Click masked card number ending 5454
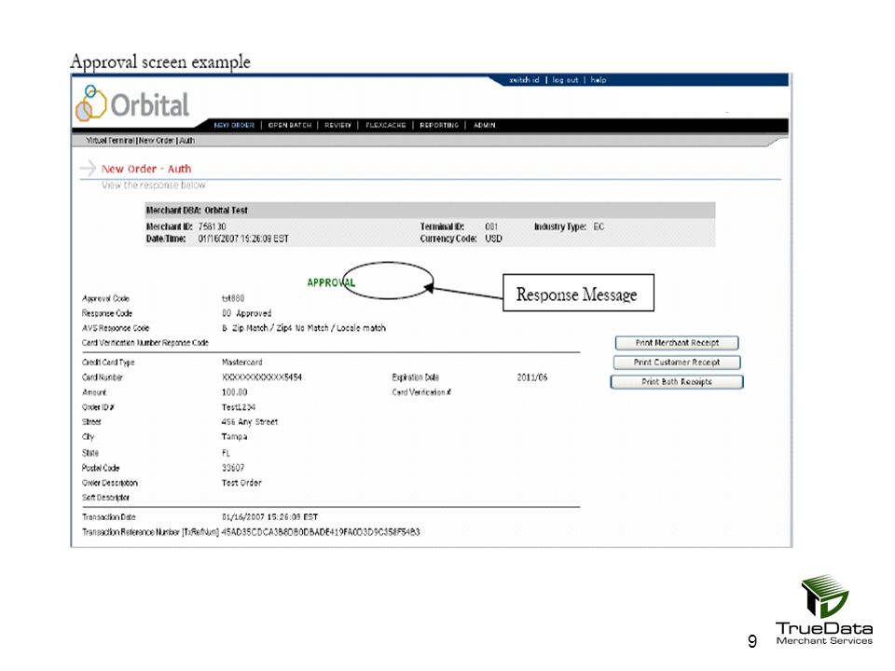The height and width of the screenshot is (671, 895). [261, 377]
